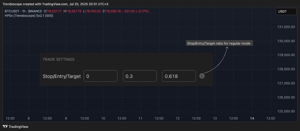Click the close price value 118,356.78
This screenshot has width=300, height=131.
tap(113, 11)
